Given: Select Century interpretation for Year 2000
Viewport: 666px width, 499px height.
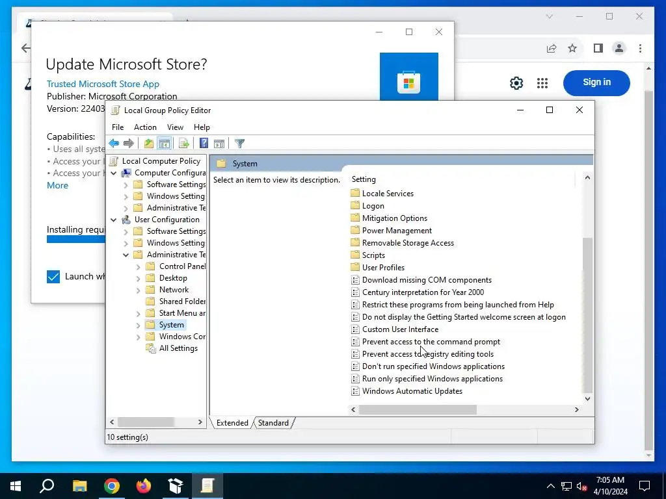Looking at the screenshot, I should pos(423,292).
